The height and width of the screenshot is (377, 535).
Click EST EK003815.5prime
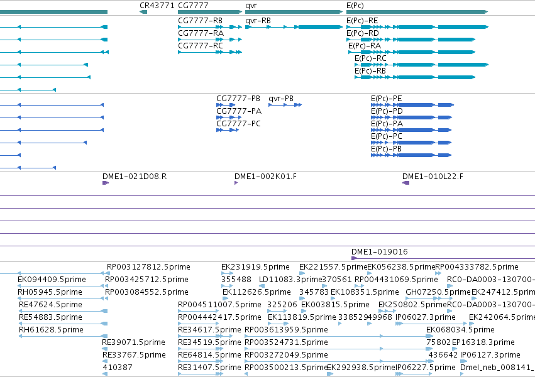tap(335, 305)
